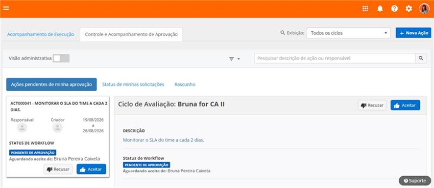Viewport: 434px width, 188px height.
Task: Click the Nova Ação button
Action: 413,33
